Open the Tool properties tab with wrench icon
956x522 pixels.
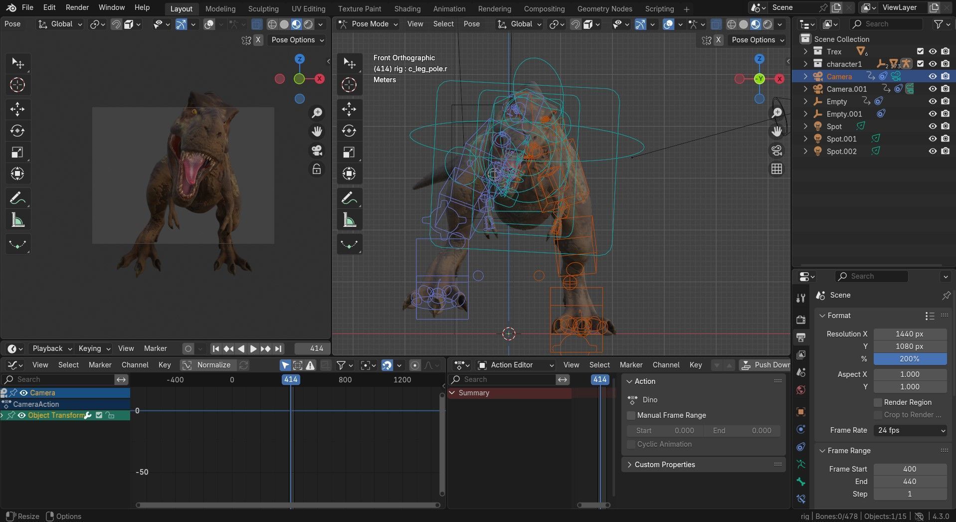(x=801, y=298)
